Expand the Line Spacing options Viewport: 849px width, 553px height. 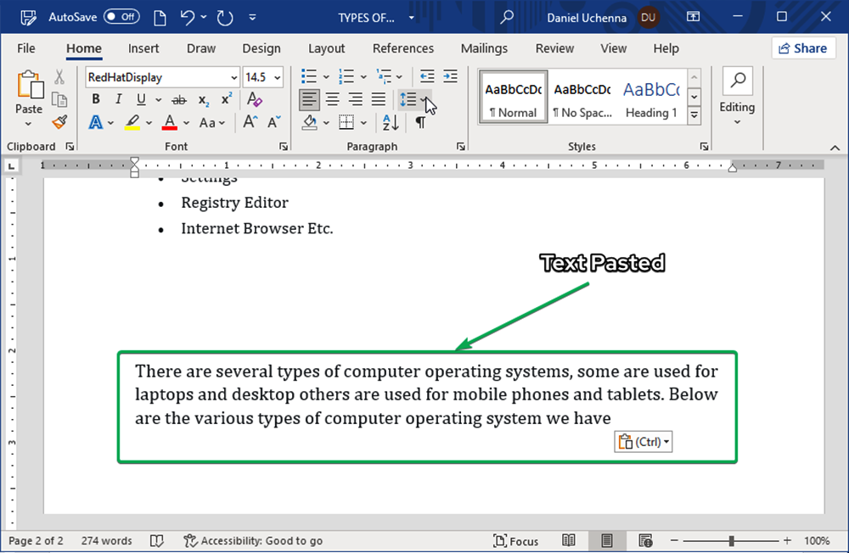(x=422, y=99)
